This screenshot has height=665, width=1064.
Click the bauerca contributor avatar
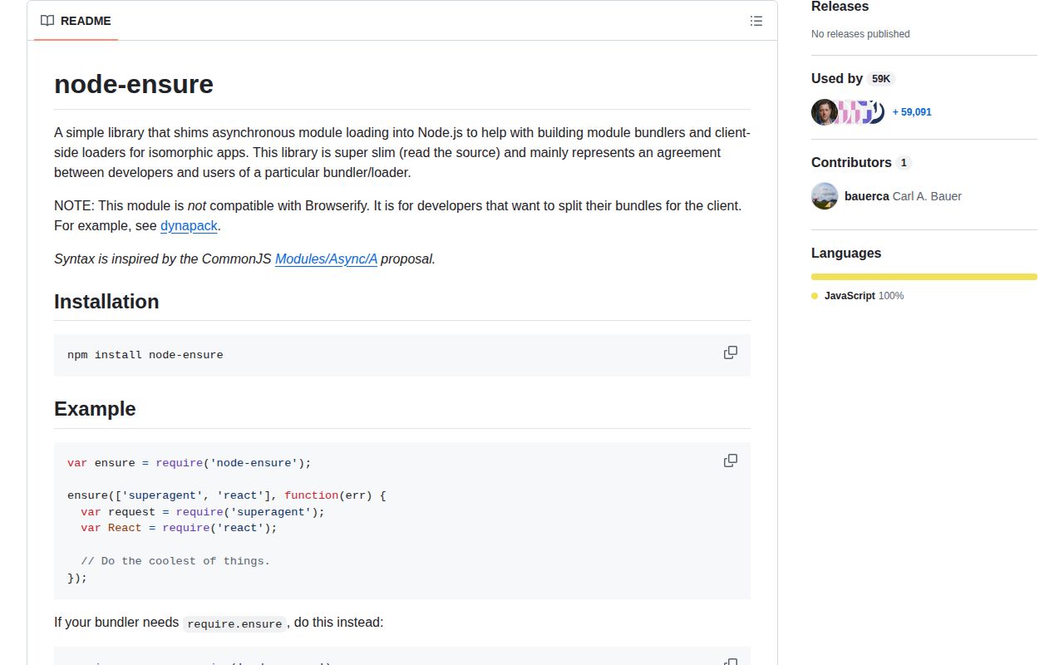(x=825, y=196)
